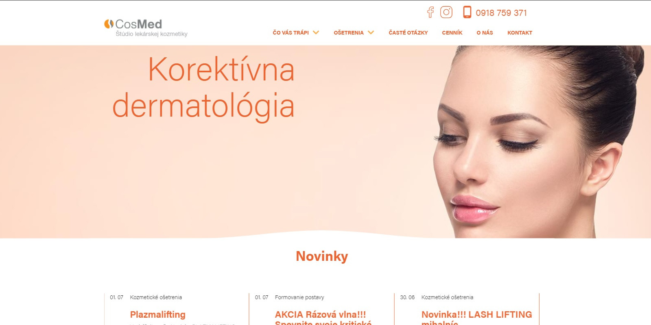Click the Korektívna dermatológia banner heading
Image resolution: width=651 pixels, height=325 pixels.
click(203, 88)
